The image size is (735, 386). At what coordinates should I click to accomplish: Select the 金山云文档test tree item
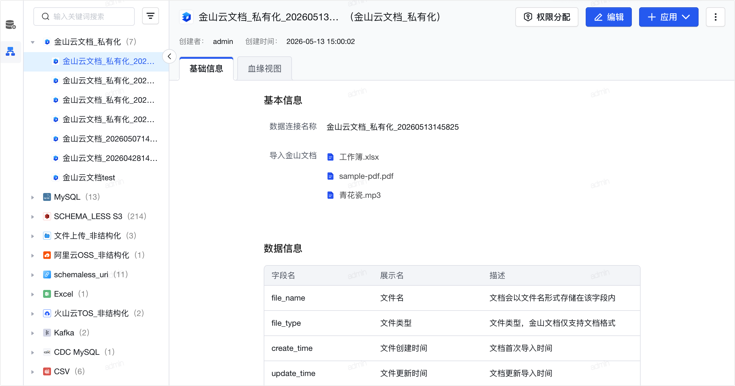[x=96, y=178]
